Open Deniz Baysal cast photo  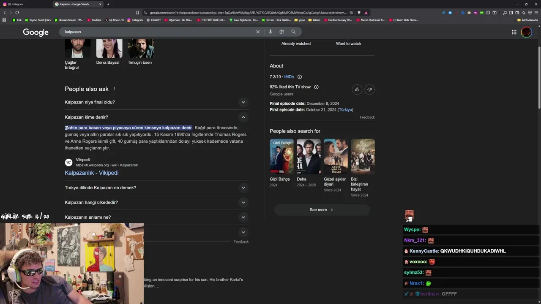[109, 48]
